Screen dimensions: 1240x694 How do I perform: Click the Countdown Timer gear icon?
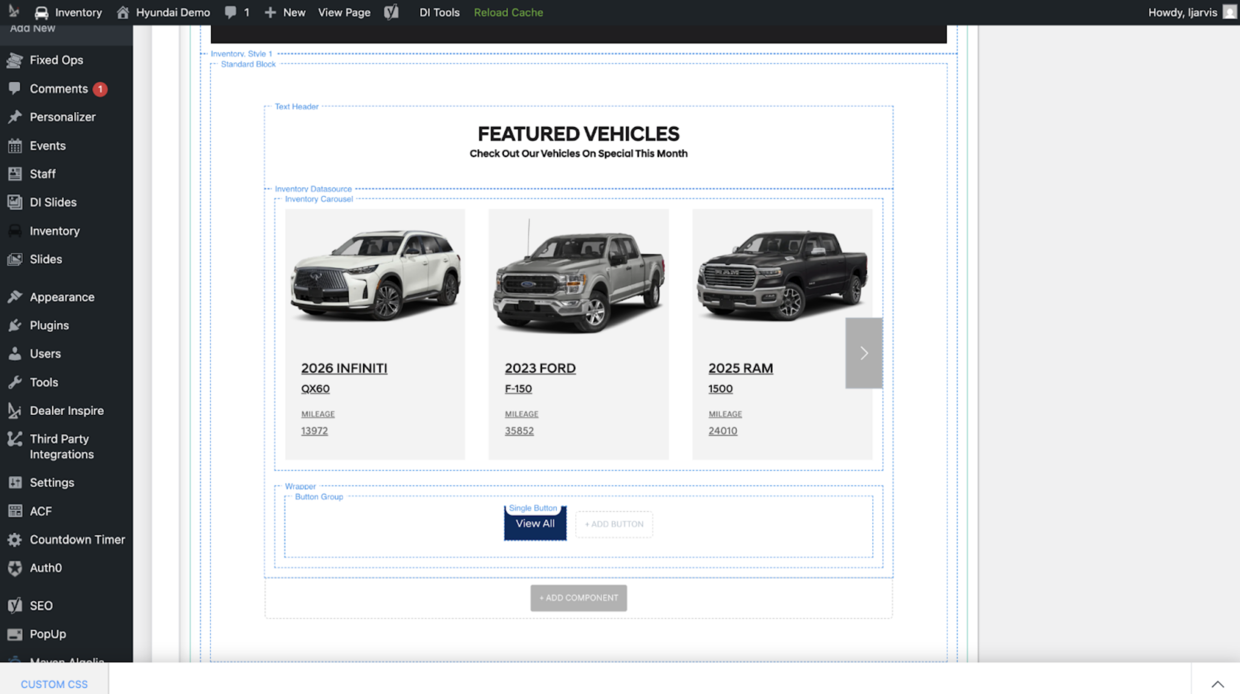(x=15, y=540)
